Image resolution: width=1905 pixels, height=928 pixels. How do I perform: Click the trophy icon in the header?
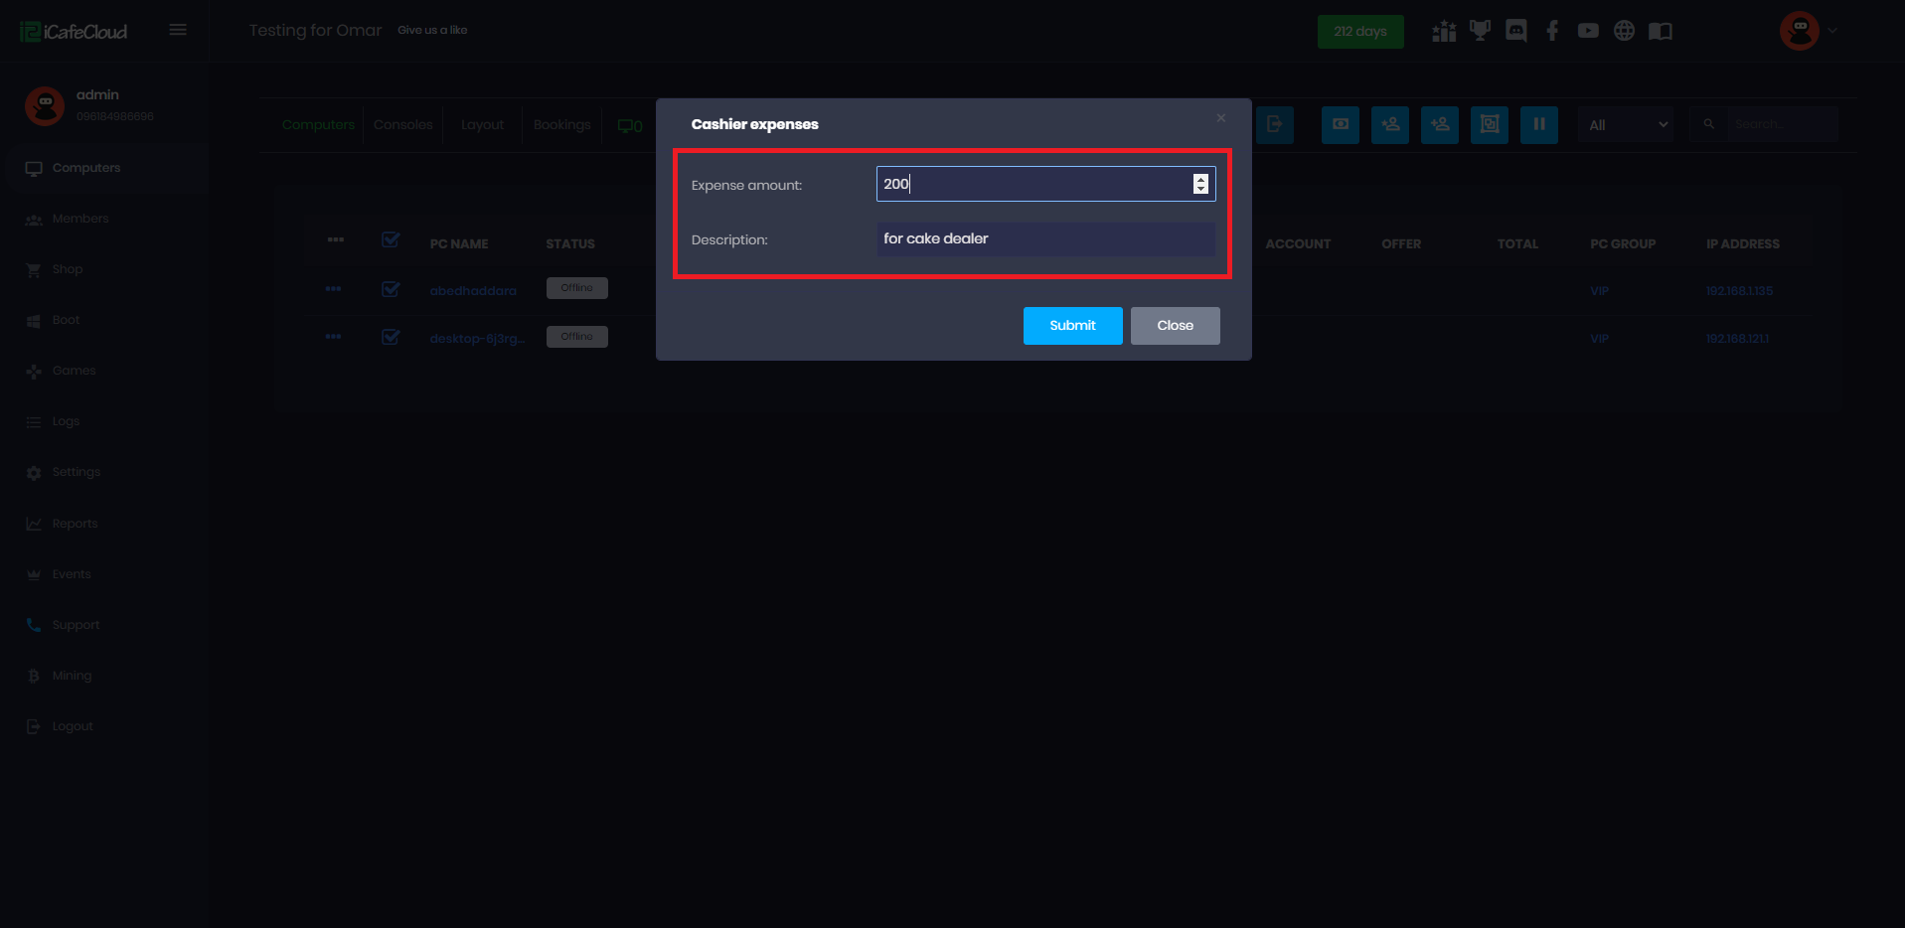point(1480,31)
